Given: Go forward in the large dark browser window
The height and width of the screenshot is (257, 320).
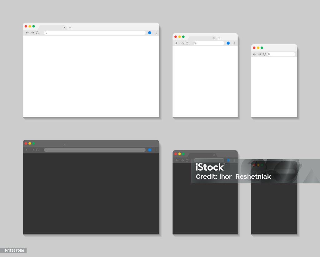Looking at the screenshot, I should pyautogui.click(x=32, y=150).
